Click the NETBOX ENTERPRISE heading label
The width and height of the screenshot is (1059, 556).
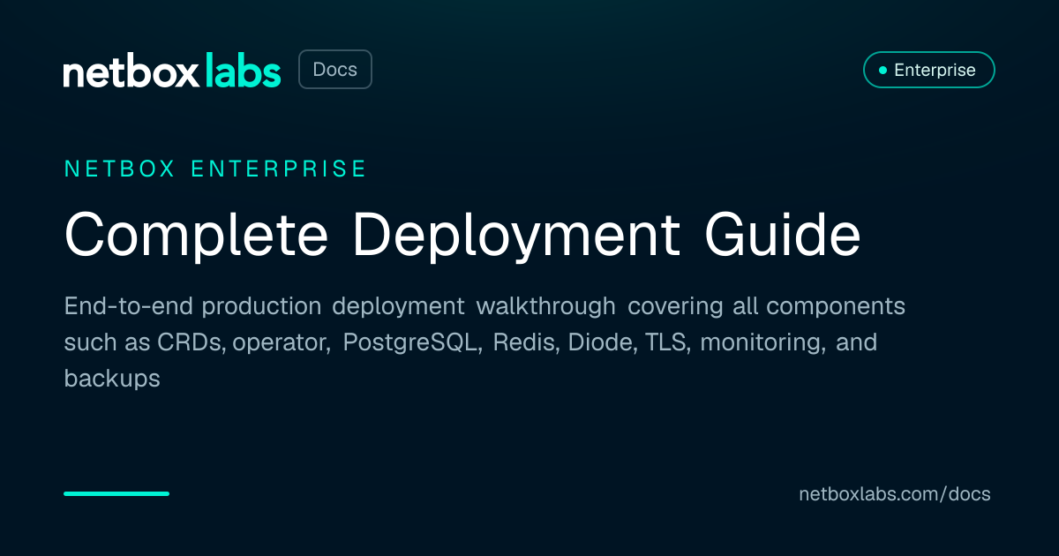215,169
